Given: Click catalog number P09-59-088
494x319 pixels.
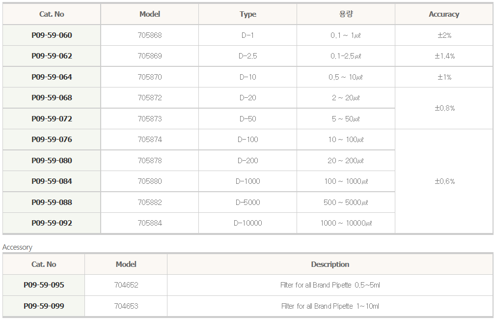Looking at the screenshot, I should [x=52, y=203].
